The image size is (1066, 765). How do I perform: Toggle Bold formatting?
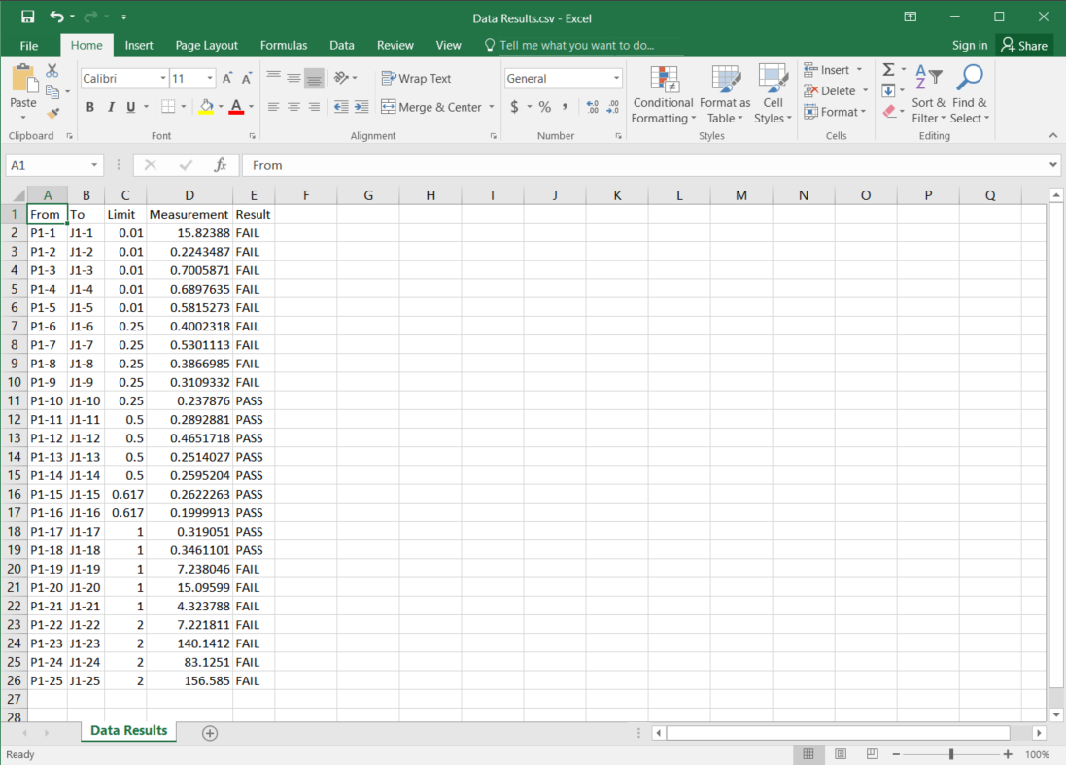coord(90,107)
